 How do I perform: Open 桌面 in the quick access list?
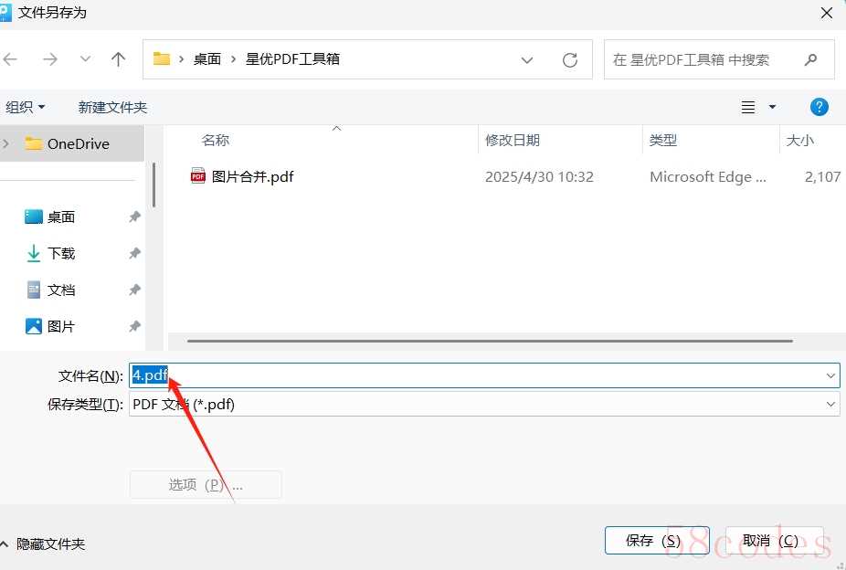(60, 216)
